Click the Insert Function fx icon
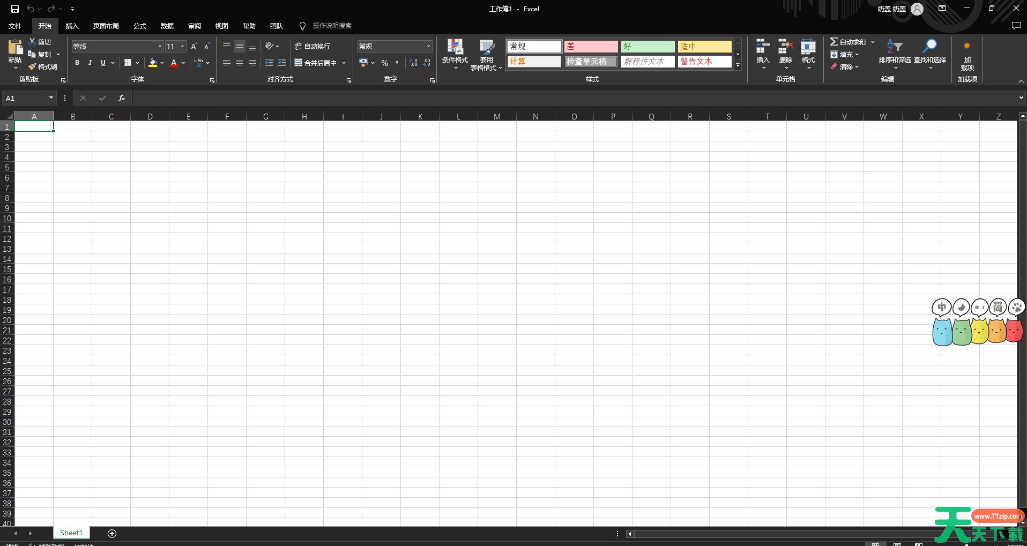This screenshot has height=546, width=1027. point(122,98)
